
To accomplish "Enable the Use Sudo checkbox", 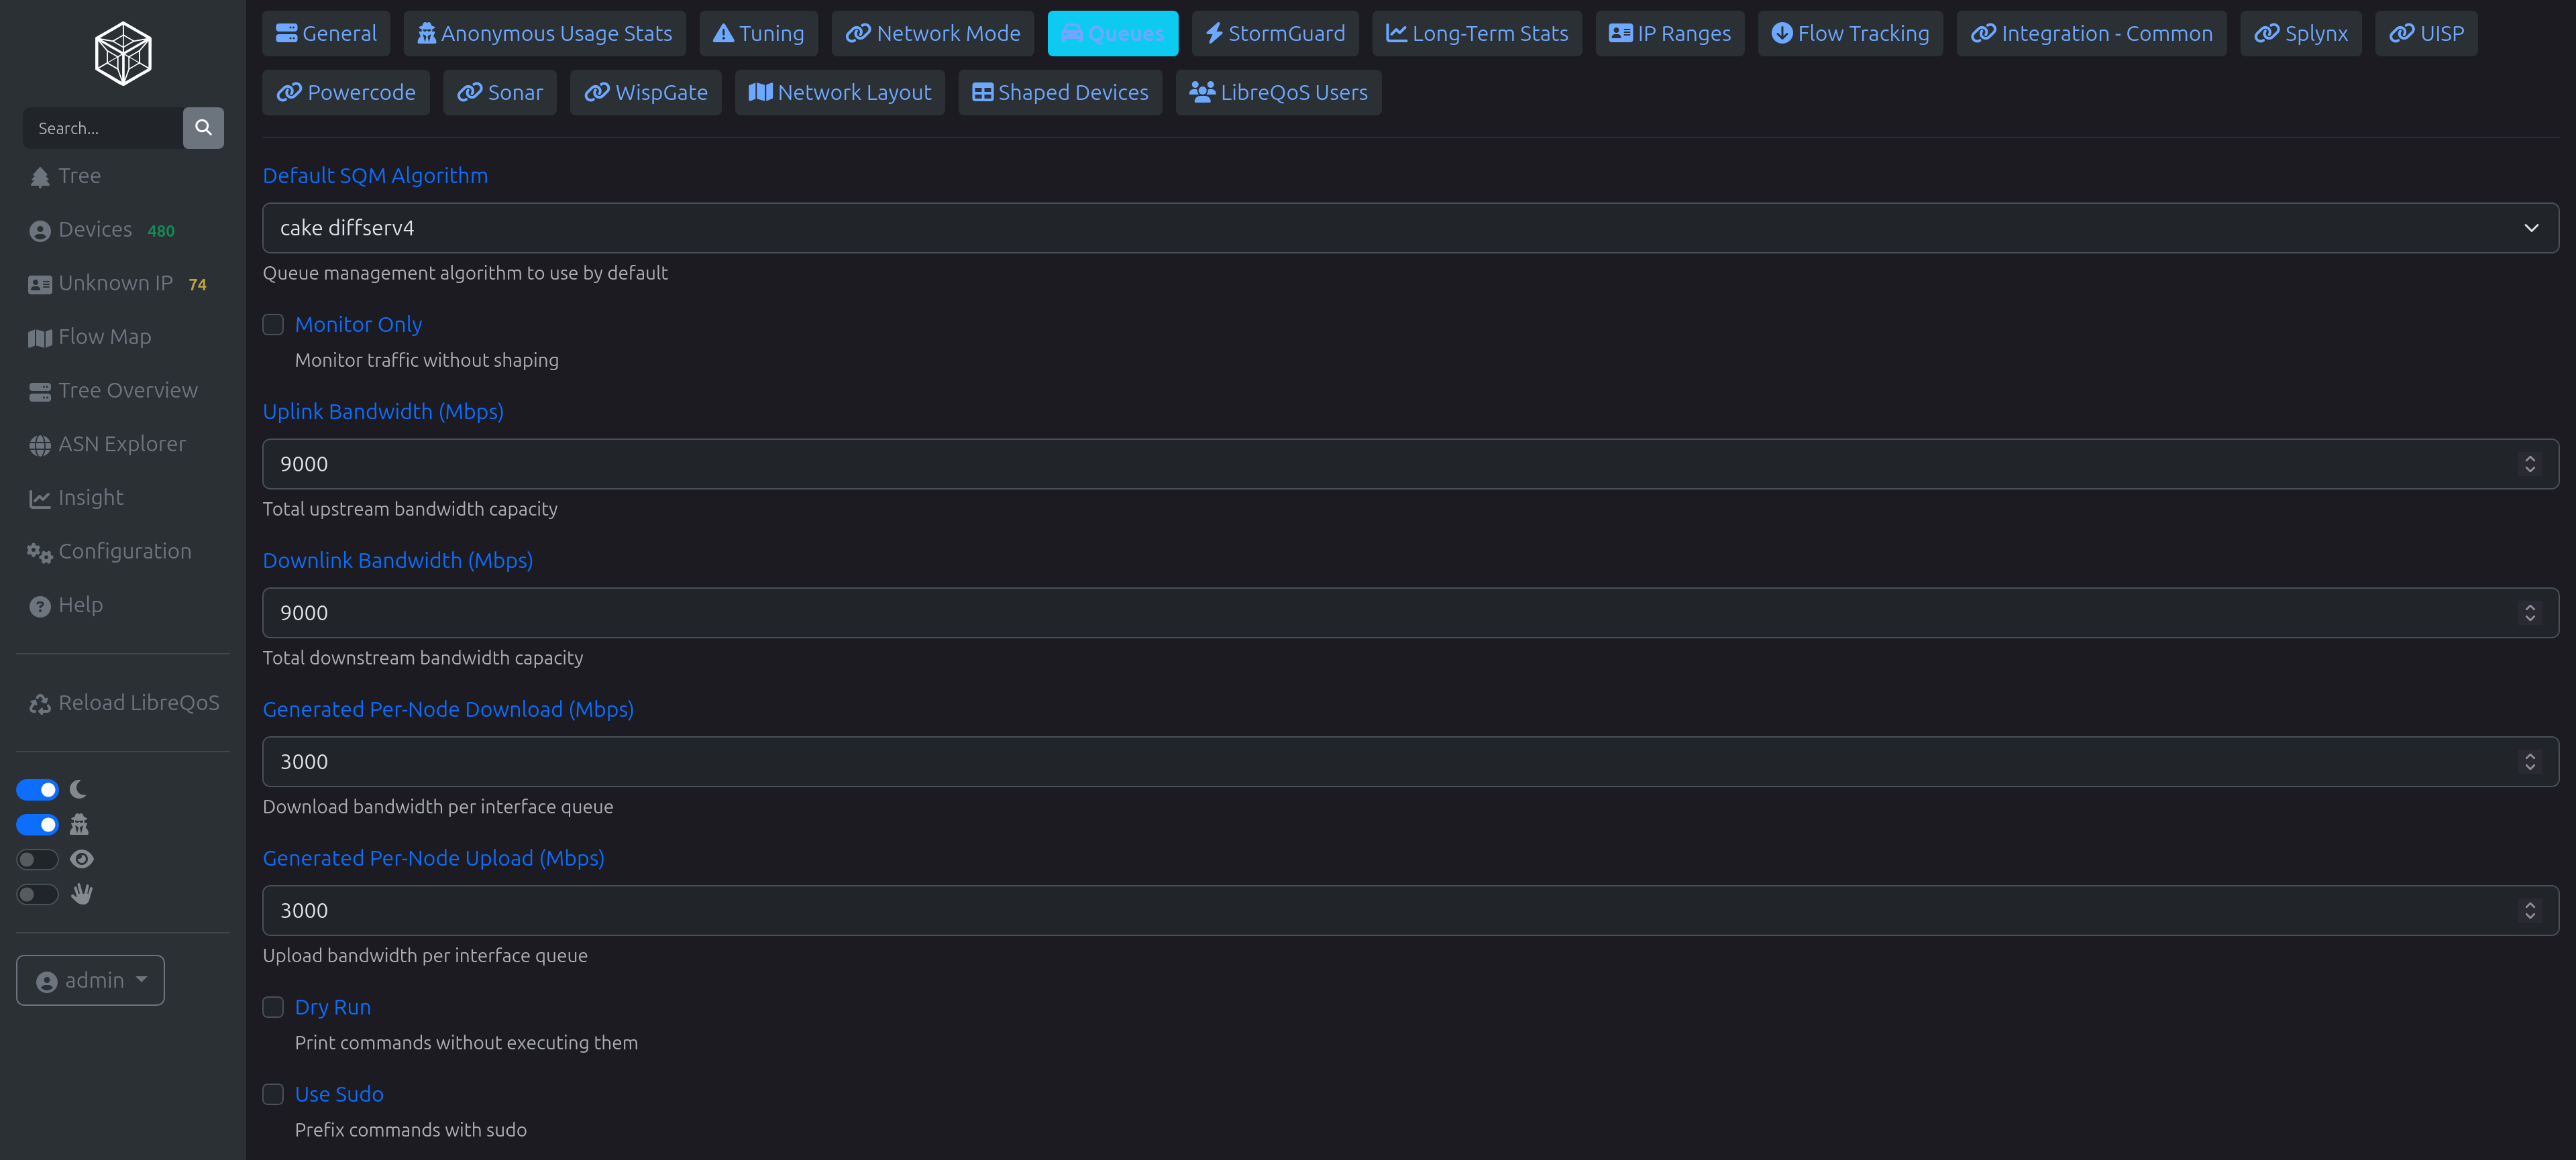I will [273, 1094].
